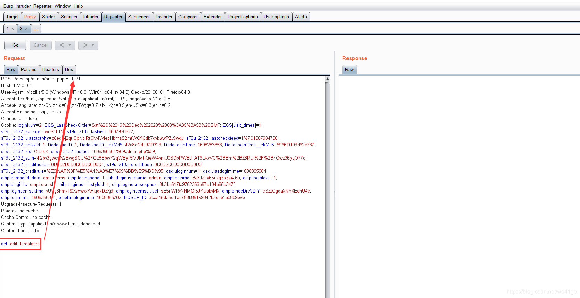Show the request Raw view tab
Viewport: 580px width, 298px height.
click(x=11, y=69)
